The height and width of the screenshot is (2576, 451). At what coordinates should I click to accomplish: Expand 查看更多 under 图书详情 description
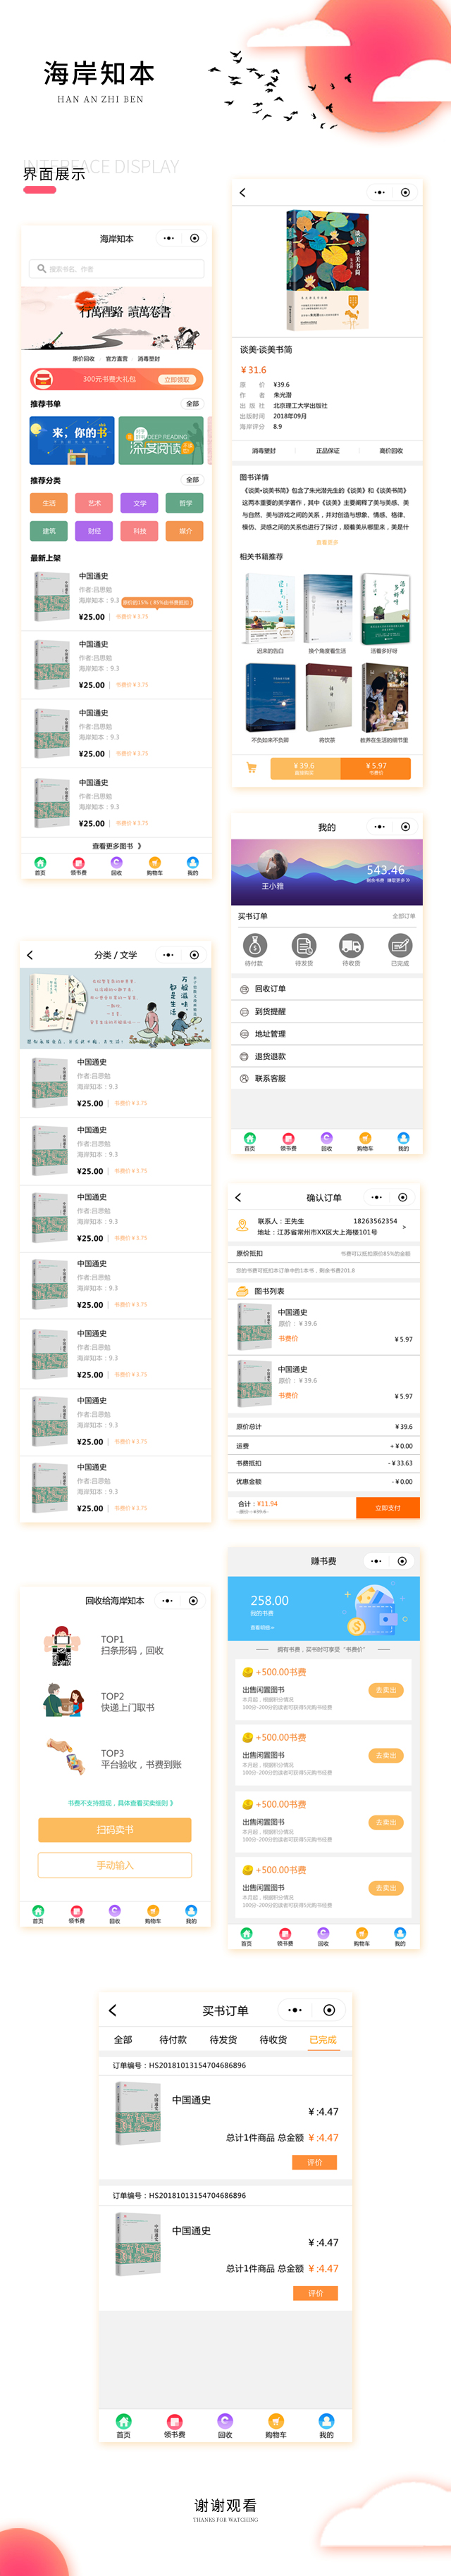click(x=327, y=542)
